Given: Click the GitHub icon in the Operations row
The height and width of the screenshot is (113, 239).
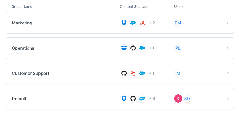Looking at the screenshot, I should [x=133, y=48].
